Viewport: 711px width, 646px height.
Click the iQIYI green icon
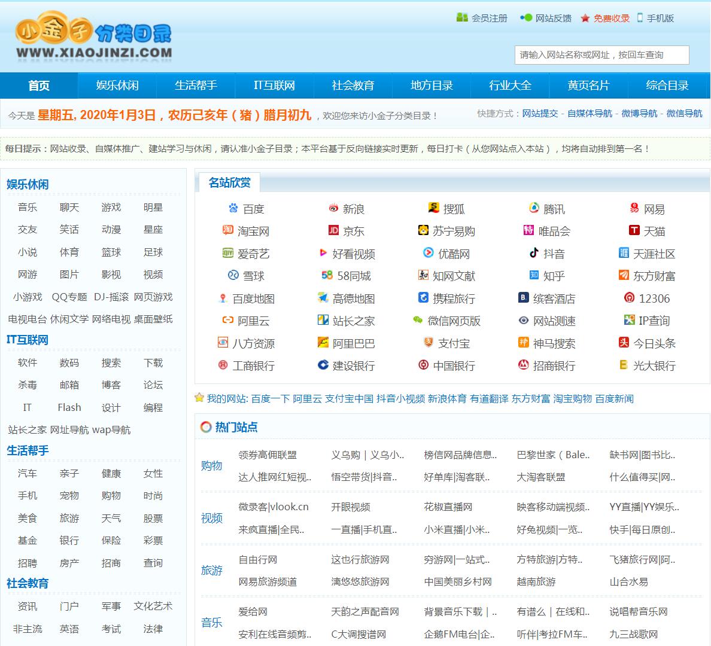[227, 252]
